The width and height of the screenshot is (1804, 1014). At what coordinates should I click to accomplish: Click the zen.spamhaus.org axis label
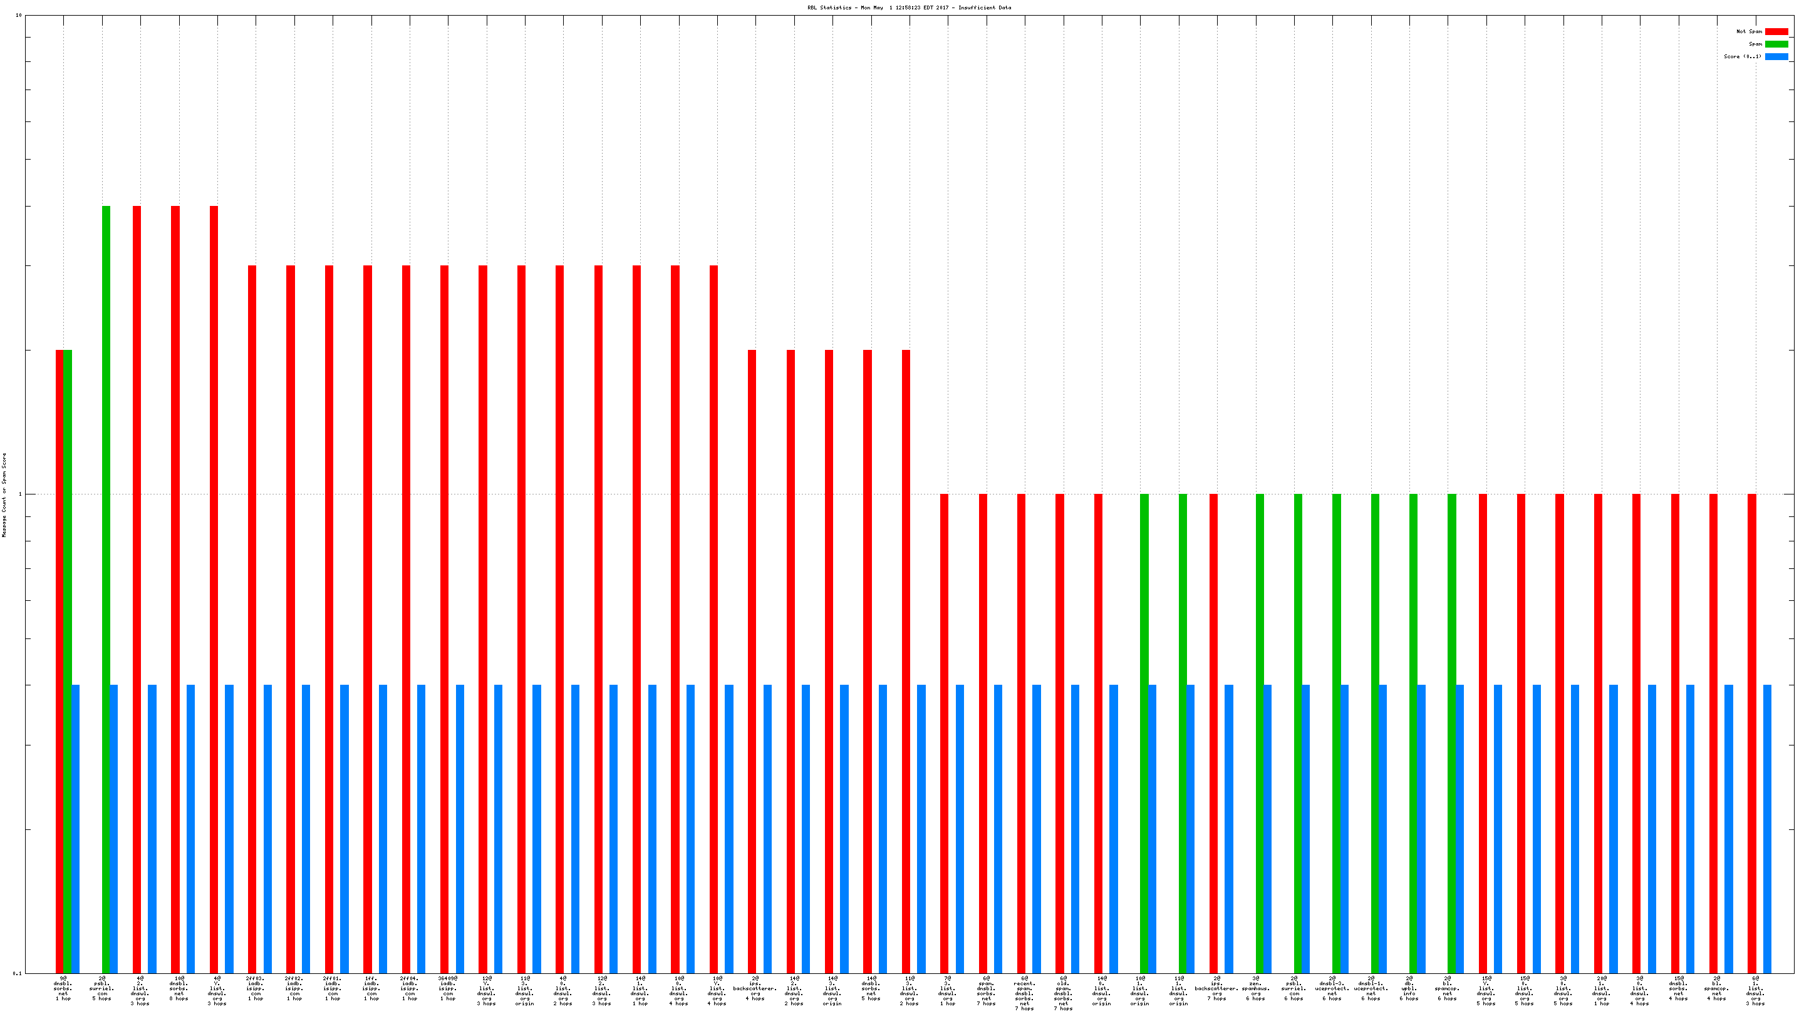coord(1255,988)
